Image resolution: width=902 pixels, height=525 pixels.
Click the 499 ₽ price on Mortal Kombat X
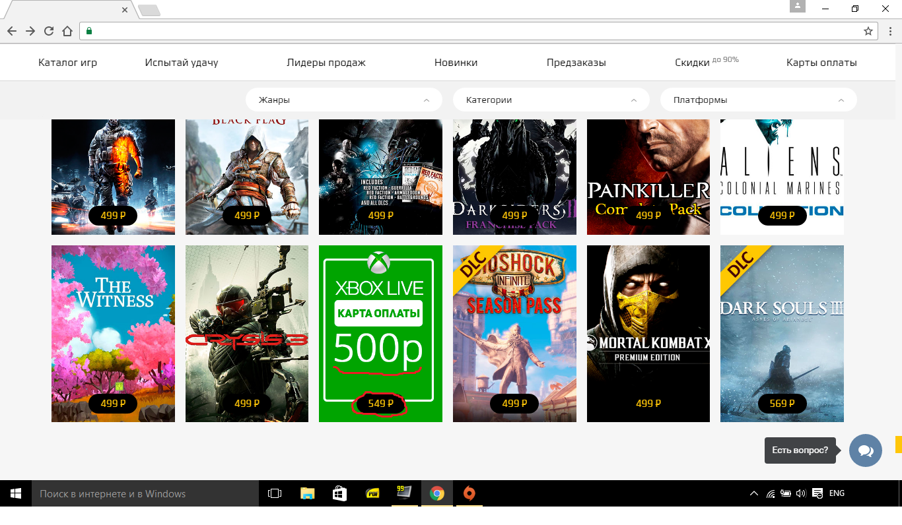pyautogui.click(x=648, y=404)
